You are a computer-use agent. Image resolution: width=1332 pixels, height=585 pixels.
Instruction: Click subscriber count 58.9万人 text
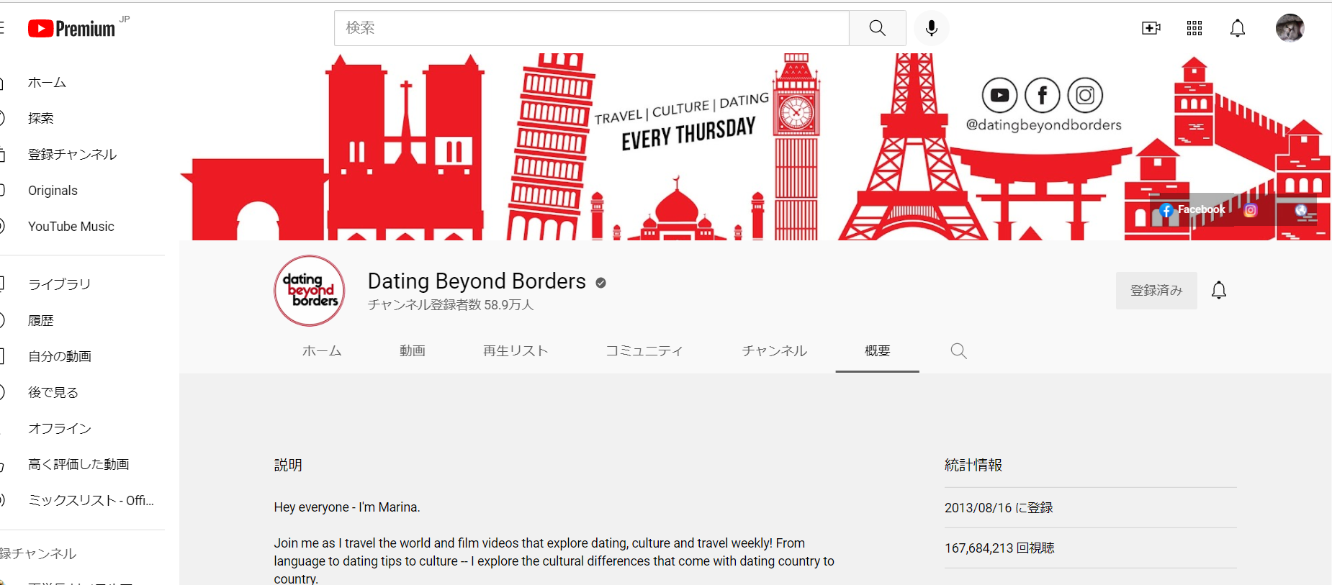tap(451, 305)
